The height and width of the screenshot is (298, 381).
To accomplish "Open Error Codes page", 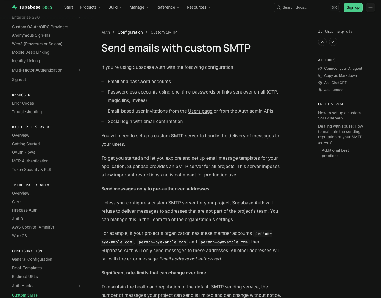I will pos(23,103).
